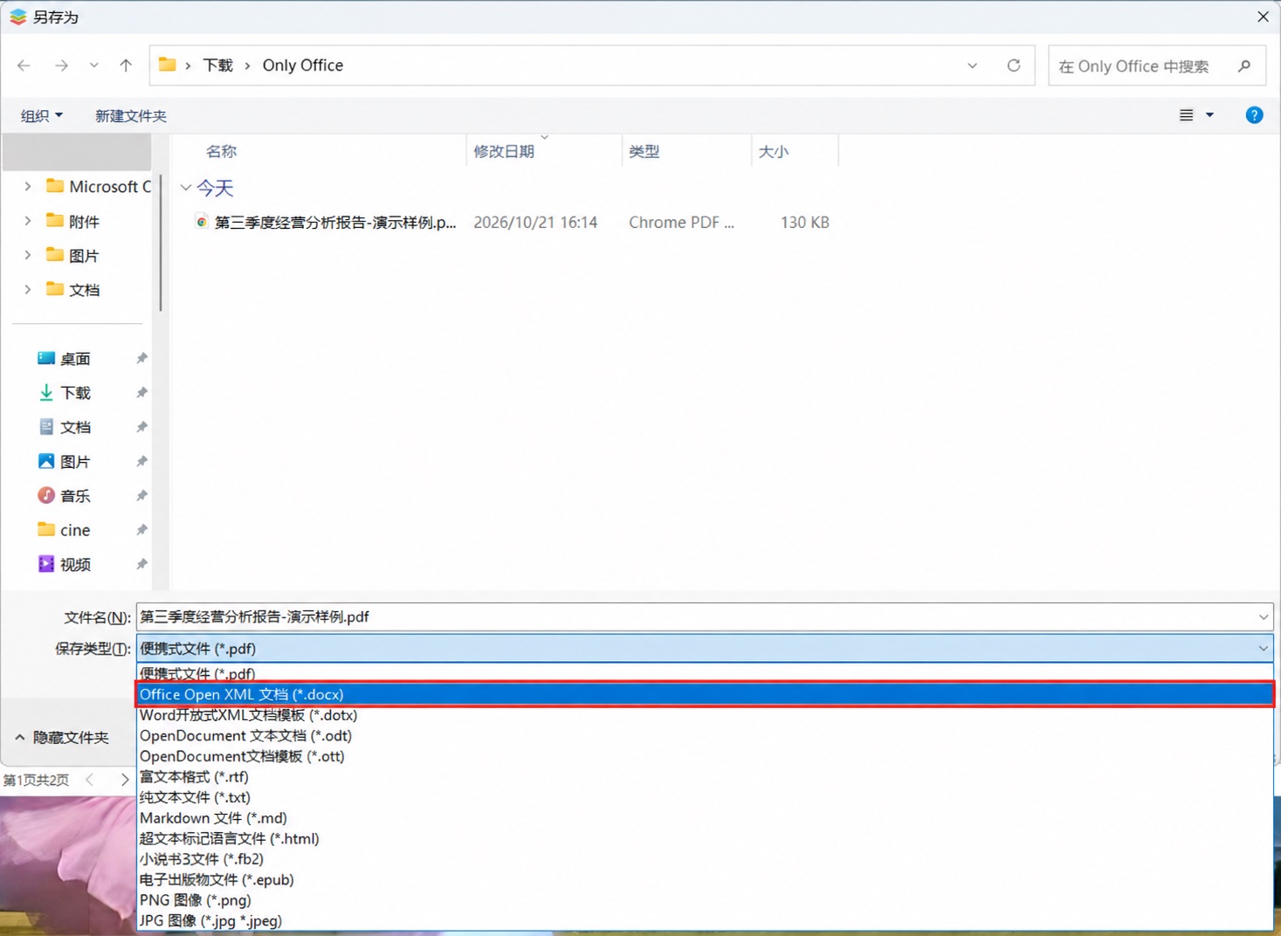Click the 文件名 input field
Image resolution: width=1281 pixels, height=936 pixels.
(705, 617)
